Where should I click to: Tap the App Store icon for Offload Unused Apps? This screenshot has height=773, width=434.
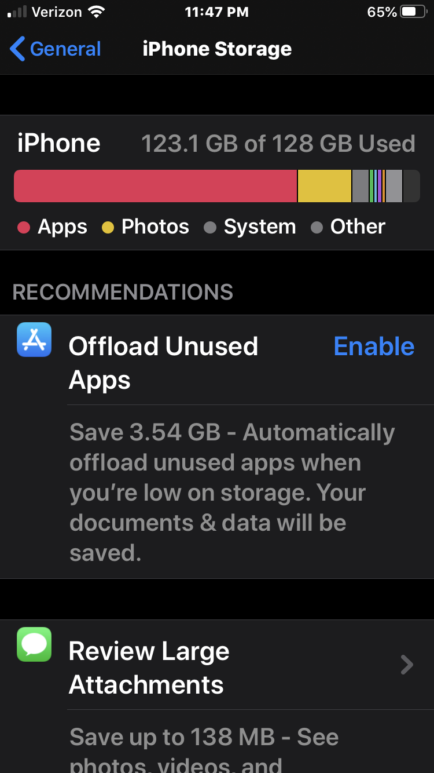pyautogui.click(x=34, y=340)
